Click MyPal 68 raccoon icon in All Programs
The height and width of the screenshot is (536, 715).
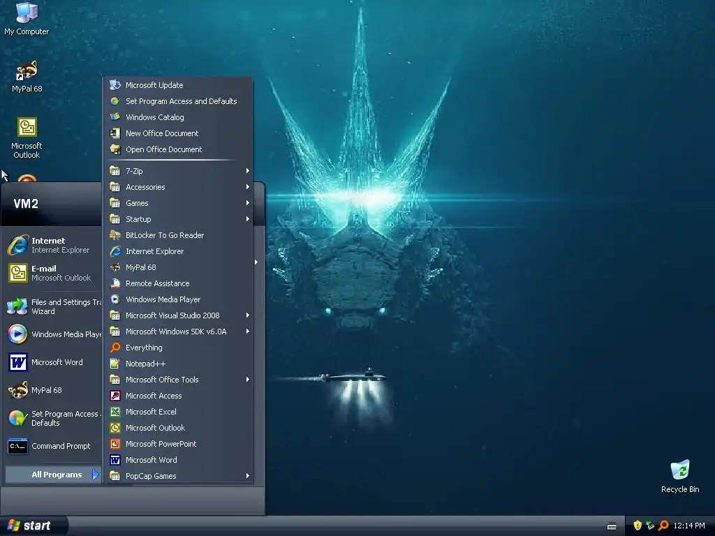[x=115, y=267]
